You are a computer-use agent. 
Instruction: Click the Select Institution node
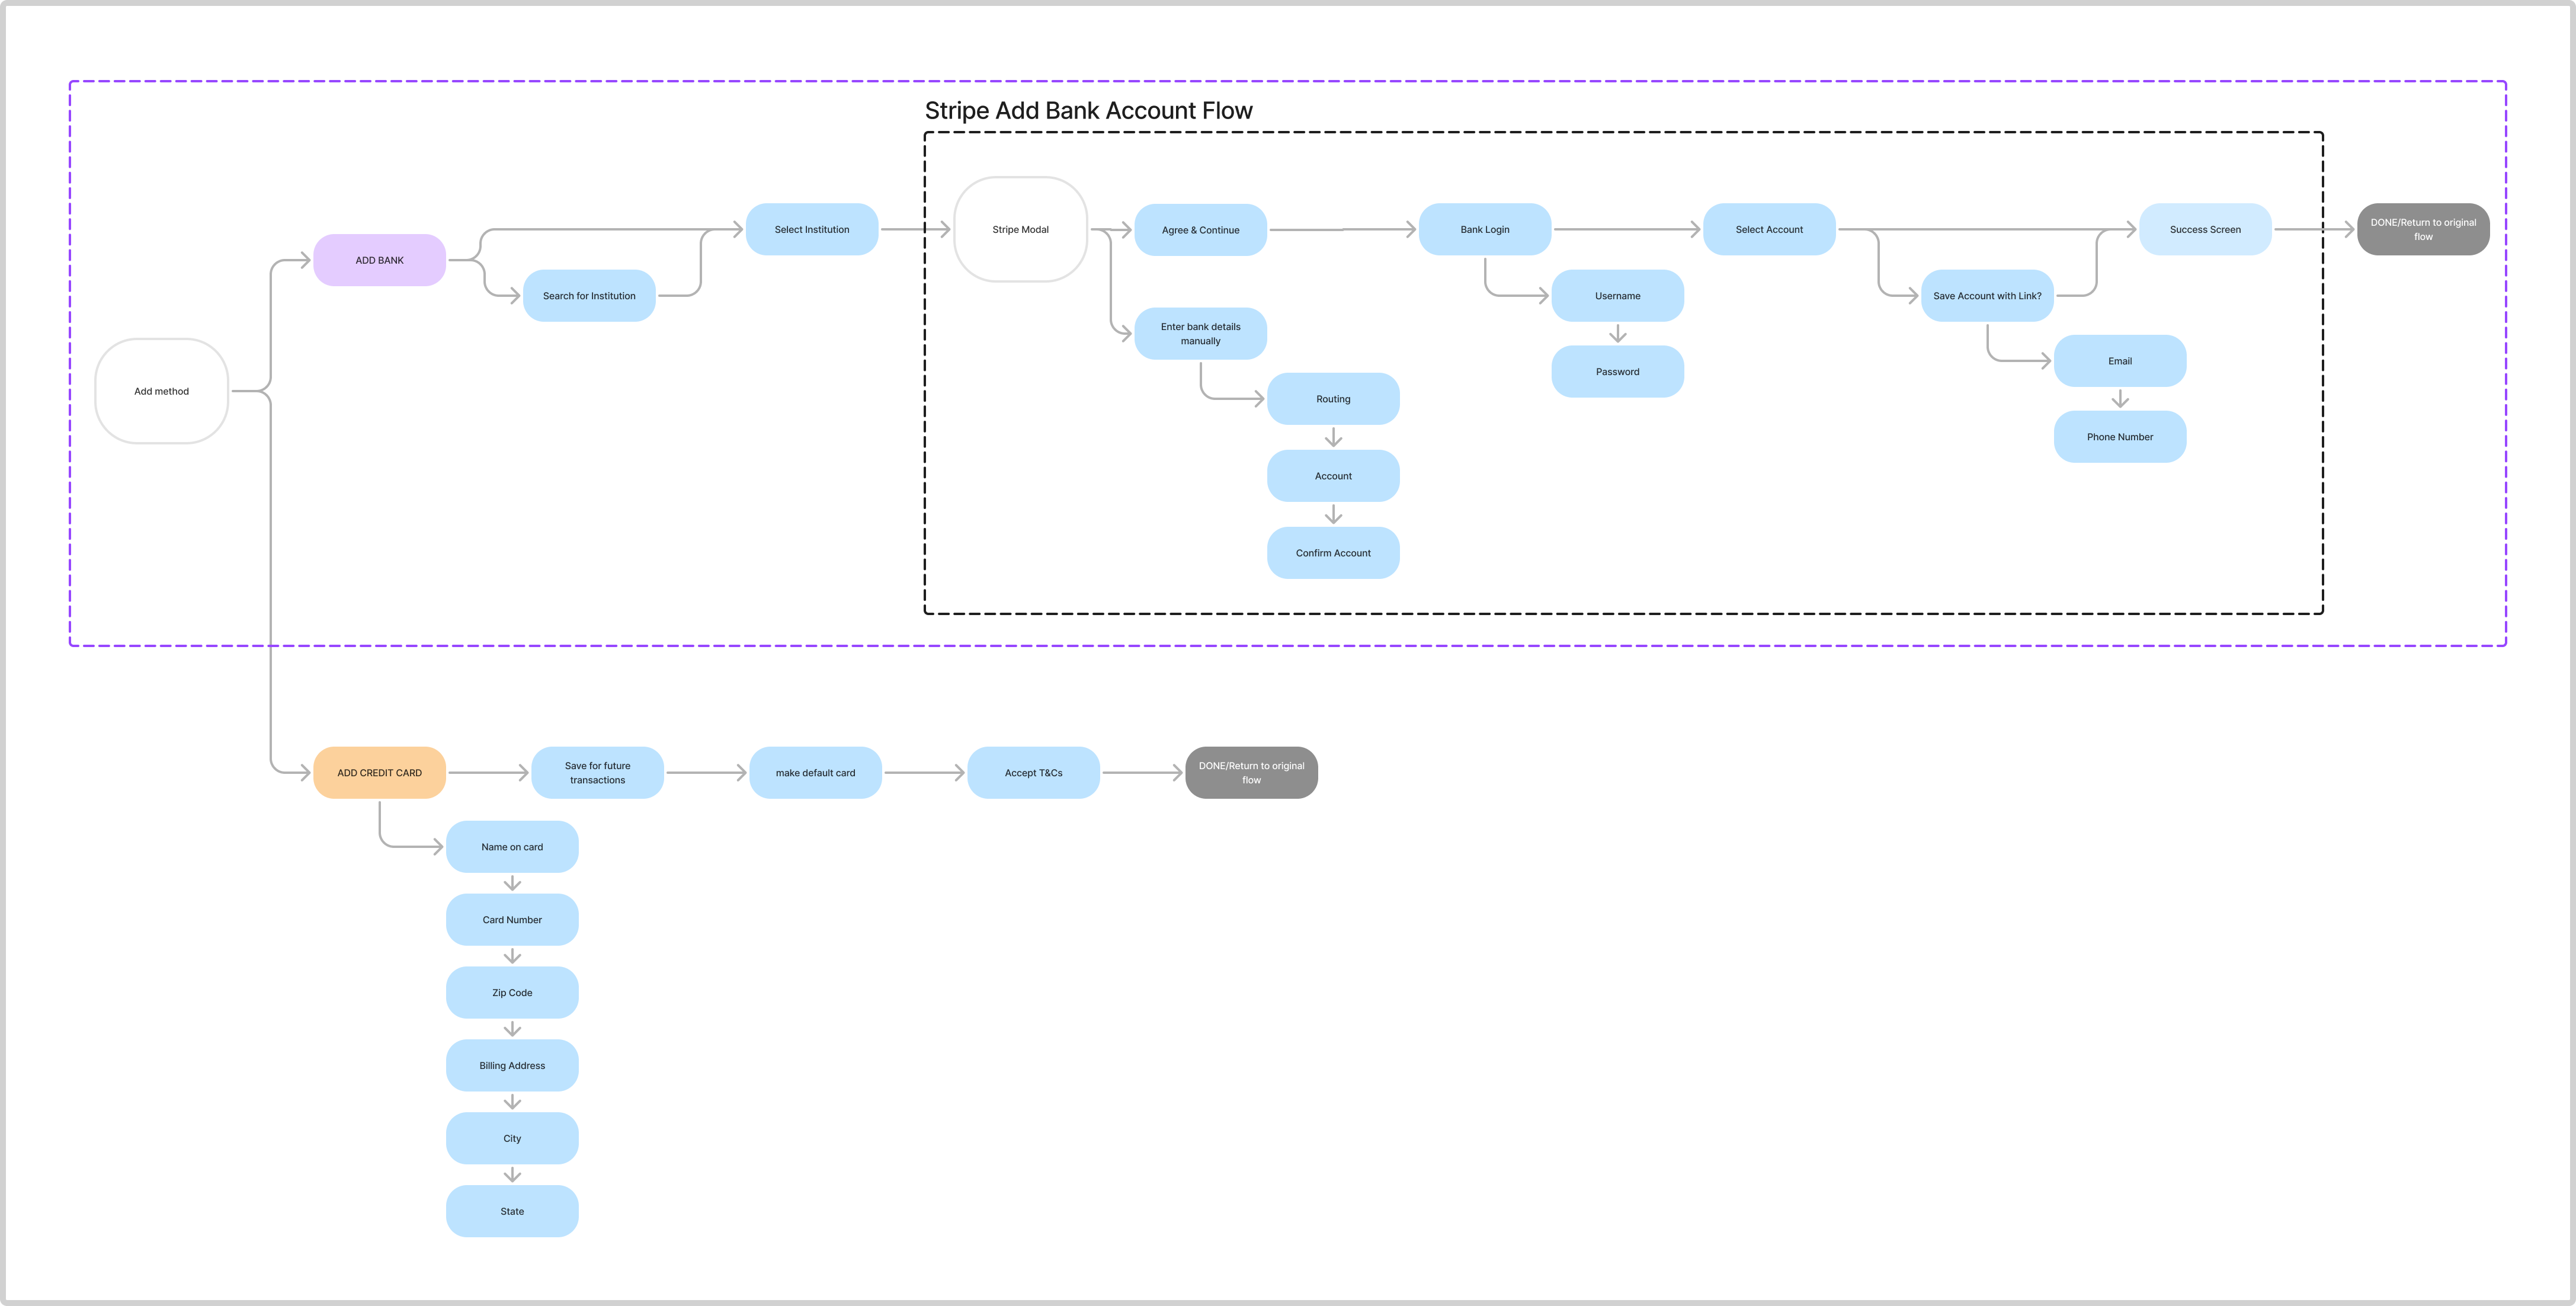(812, 230)
